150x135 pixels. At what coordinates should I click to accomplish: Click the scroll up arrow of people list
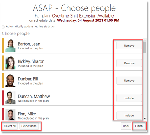tap(145, 40)
